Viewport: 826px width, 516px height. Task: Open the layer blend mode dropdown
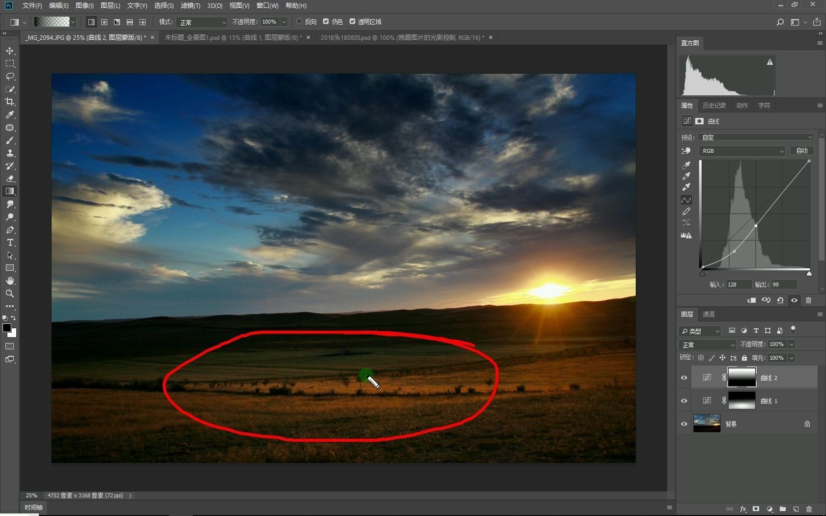pos(707,344)
